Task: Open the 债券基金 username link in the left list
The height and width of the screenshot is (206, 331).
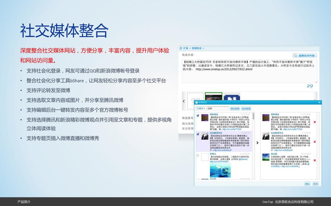Action: pos(214,114)
